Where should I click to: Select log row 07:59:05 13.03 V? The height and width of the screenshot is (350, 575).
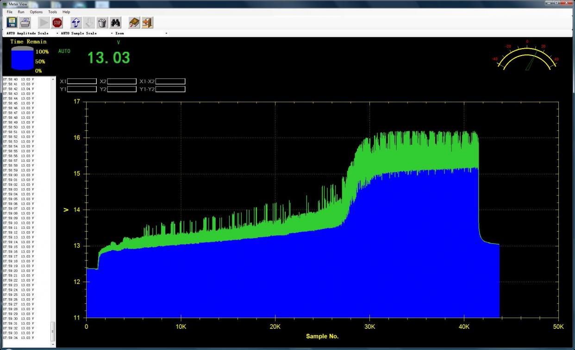pos(19,199)
